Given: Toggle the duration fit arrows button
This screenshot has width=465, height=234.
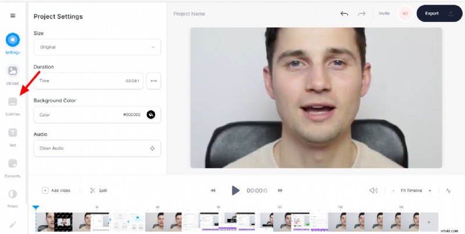Looking at the screenshot, I should coord(153,81).
